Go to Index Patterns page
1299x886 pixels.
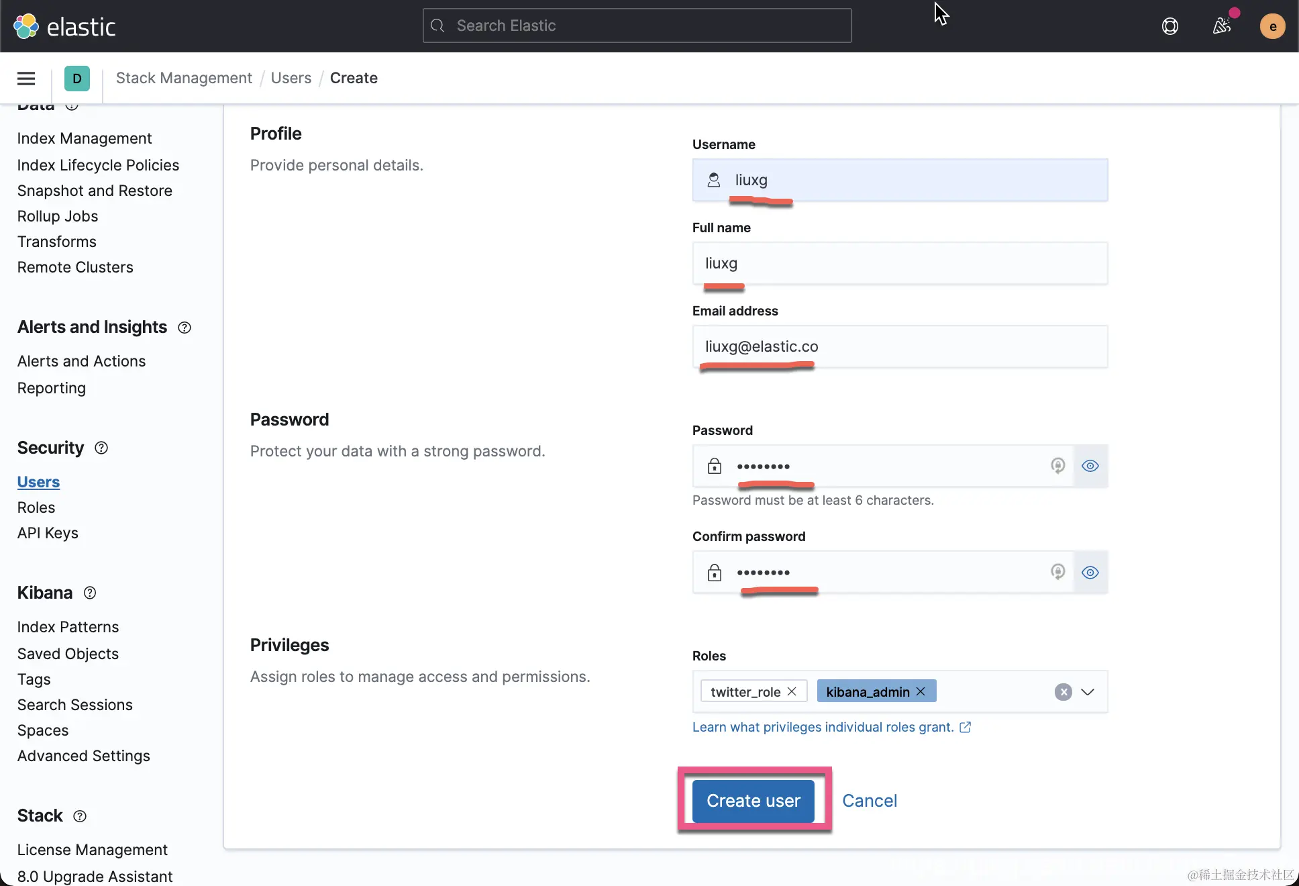(68, 627)
